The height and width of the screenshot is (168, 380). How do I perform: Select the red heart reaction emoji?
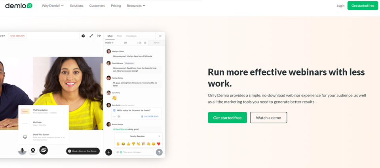pyautogui.click(x=159, y=144)
